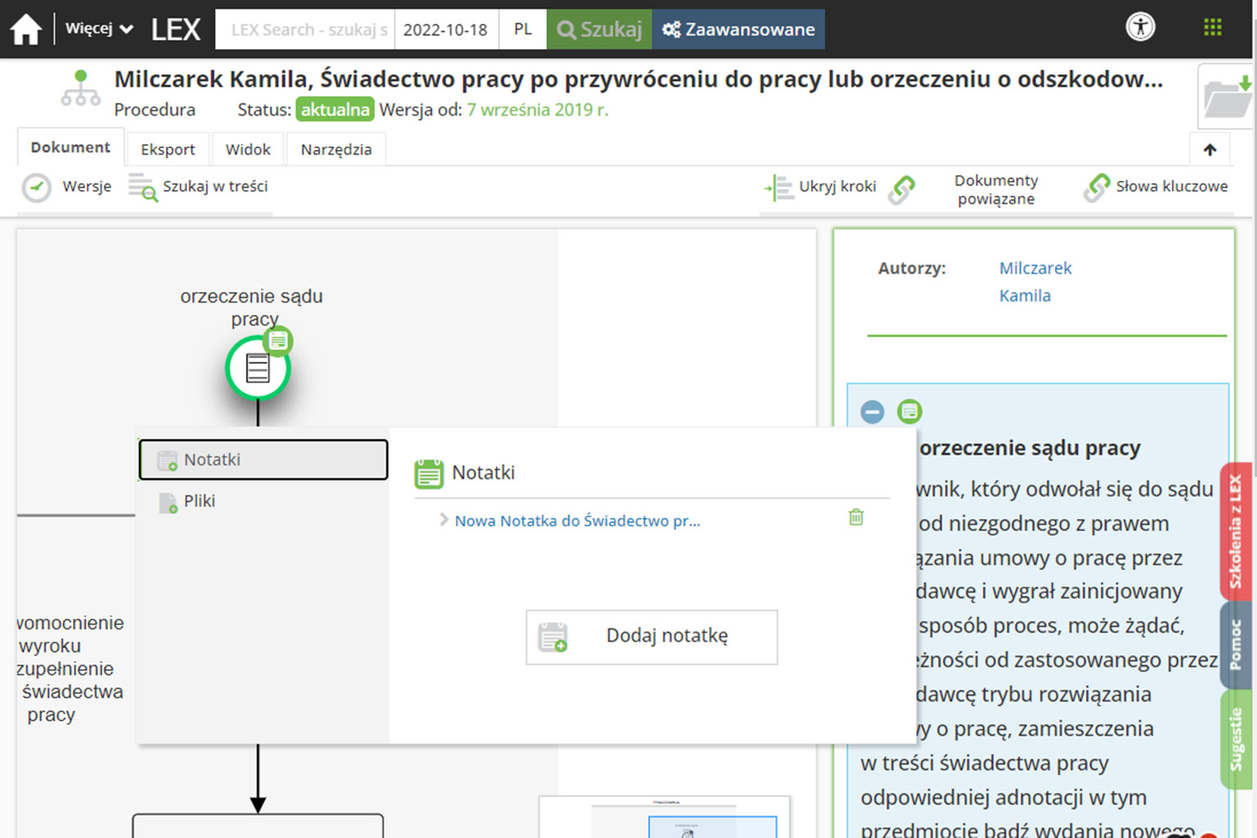1257x838 pixels.
Task: Click the Słowa kluczowe link icon
Action: pyautogui.click(x=1097, y=188)
